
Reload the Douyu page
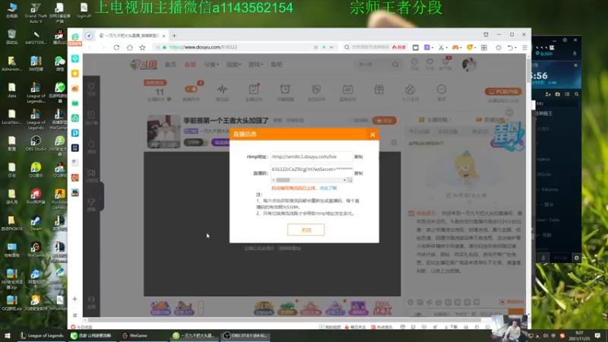(116, 47)
